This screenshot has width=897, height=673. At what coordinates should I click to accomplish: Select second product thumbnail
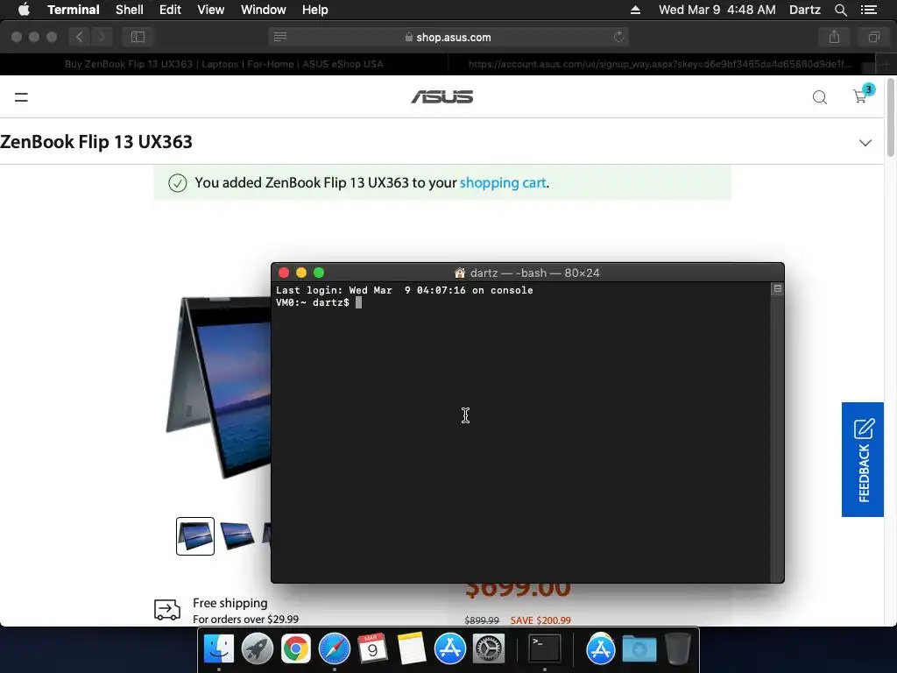click(x=237, y=536)
